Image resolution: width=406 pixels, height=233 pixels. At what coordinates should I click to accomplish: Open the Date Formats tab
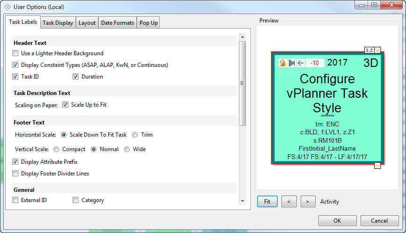[118, 23]
